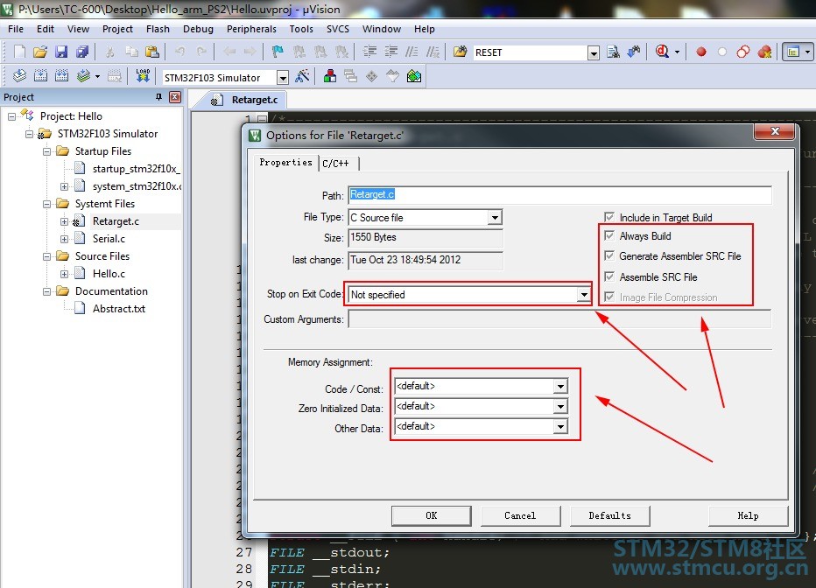Screen dimensions: 816x588
Task: Collapse Documentation group
Action: click(x=46, y=291)
